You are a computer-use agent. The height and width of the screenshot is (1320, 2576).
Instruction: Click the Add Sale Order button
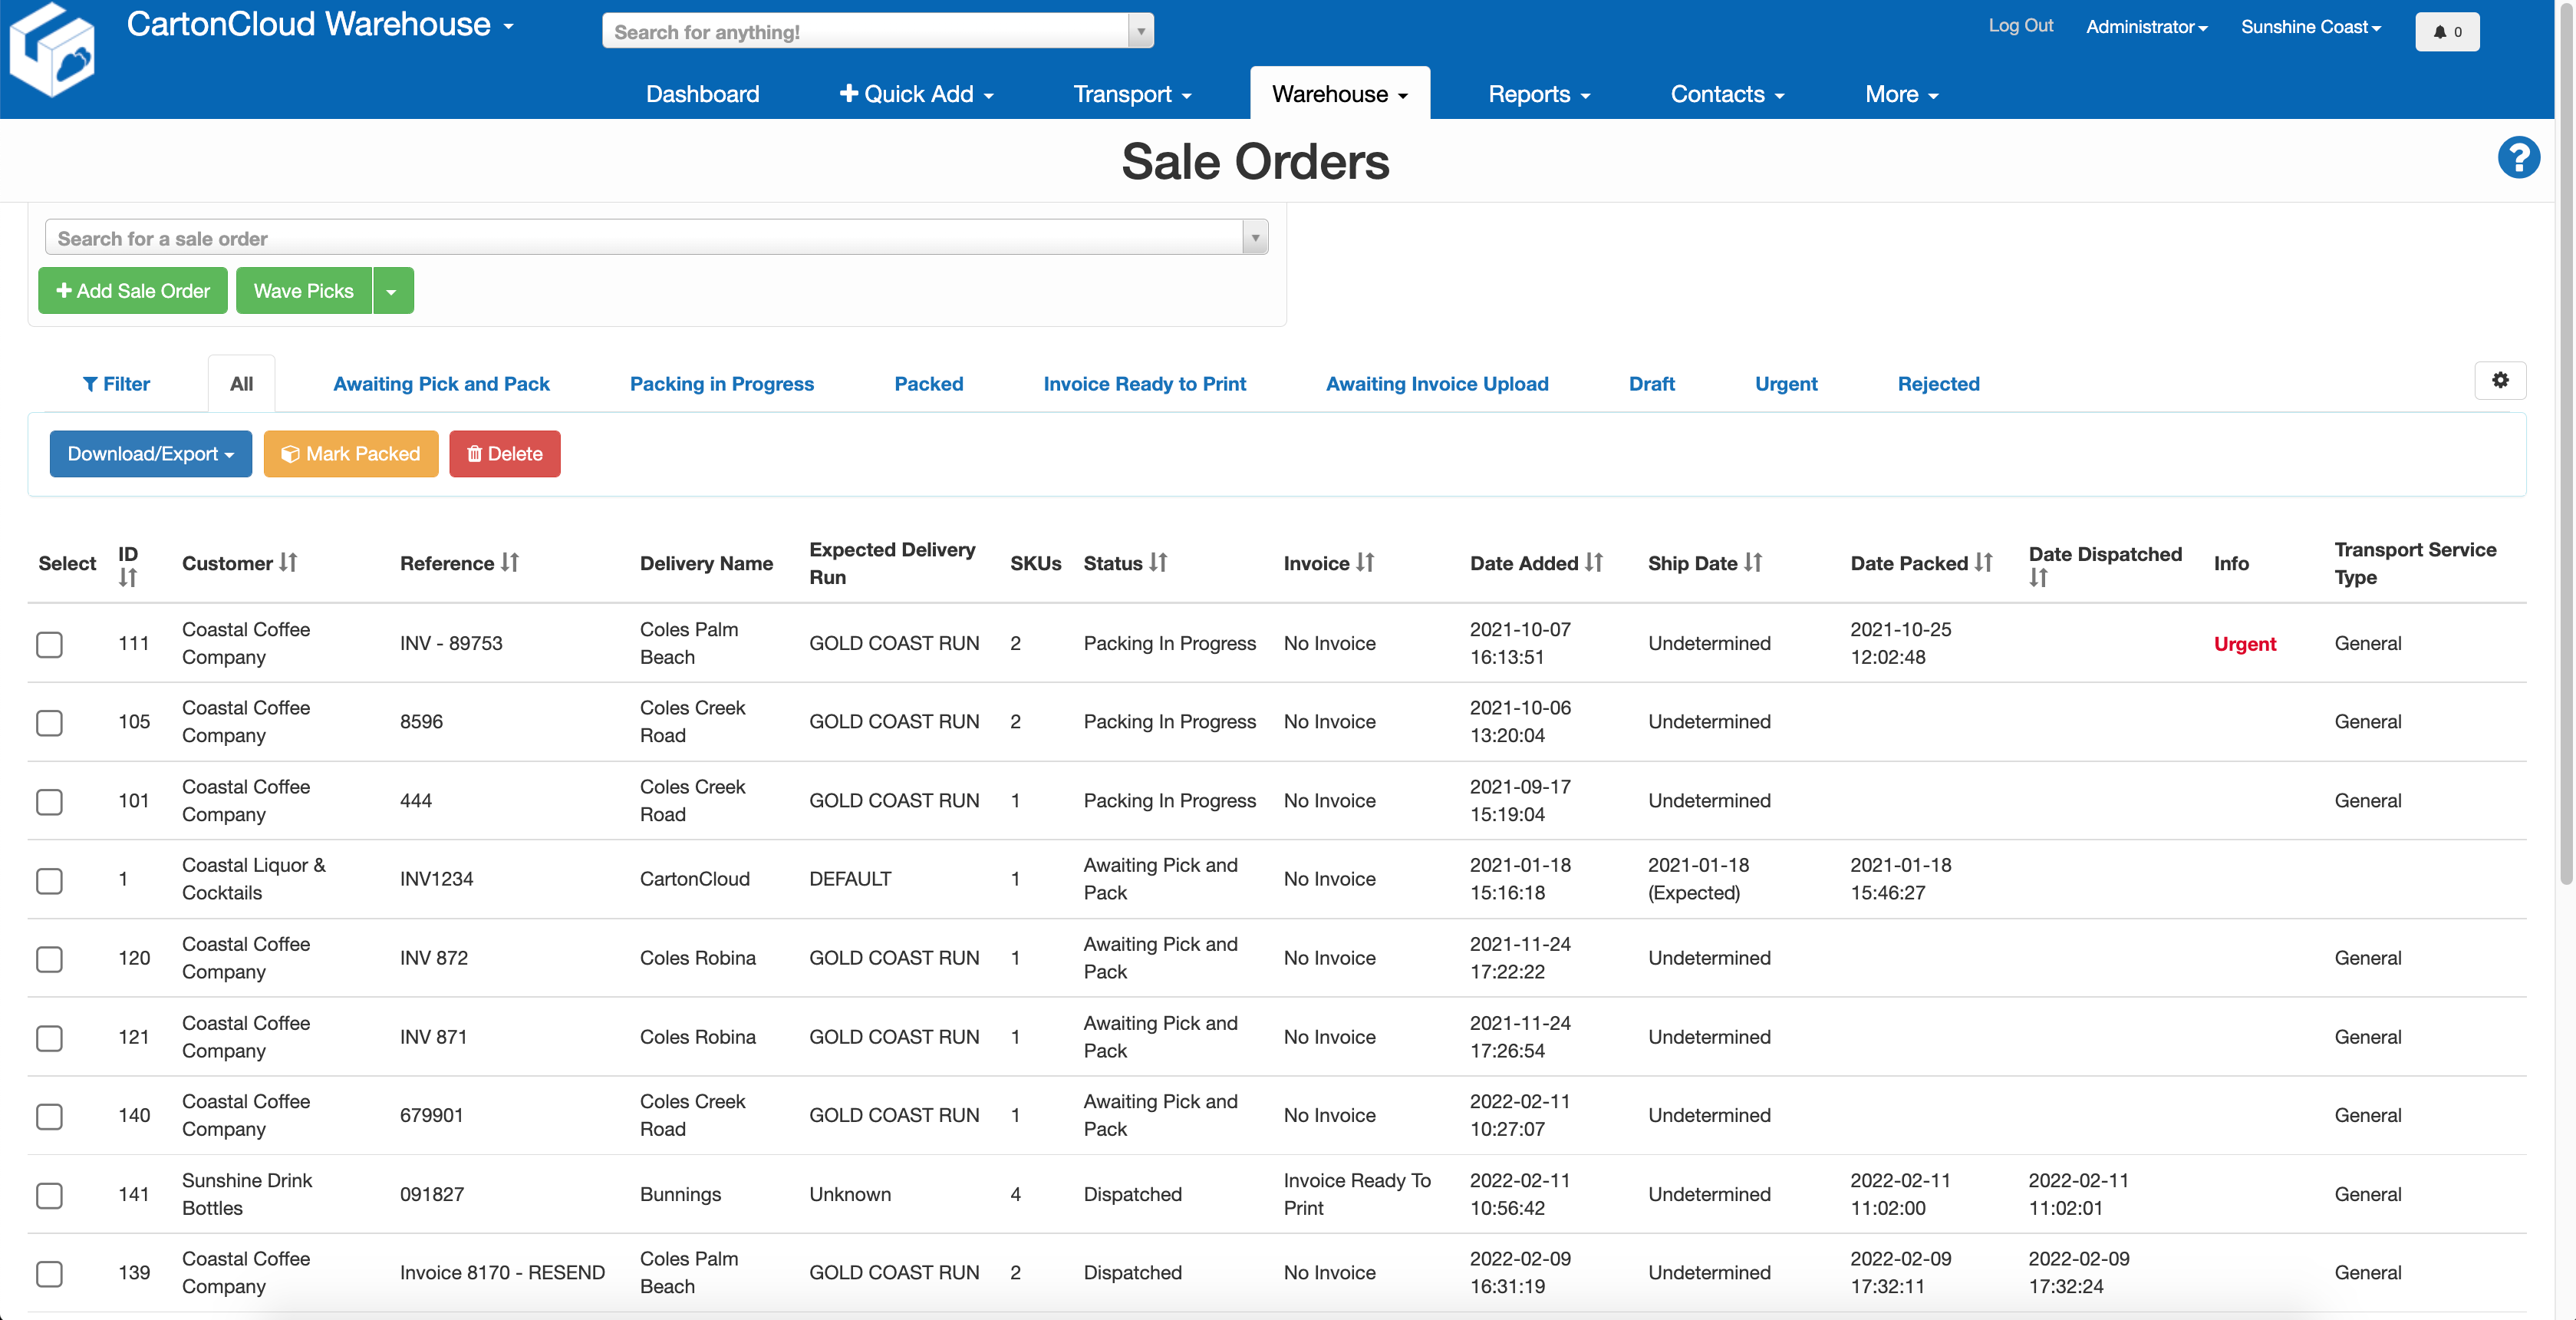click(132, 290)
